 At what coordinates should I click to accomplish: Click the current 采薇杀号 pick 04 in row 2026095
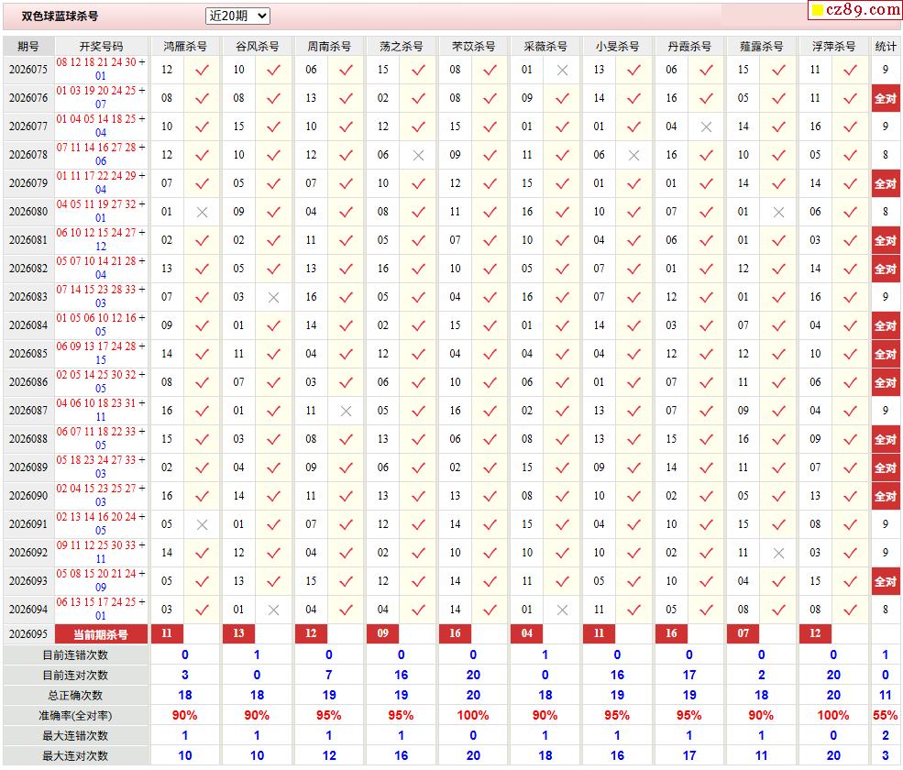tap(527, 633)
